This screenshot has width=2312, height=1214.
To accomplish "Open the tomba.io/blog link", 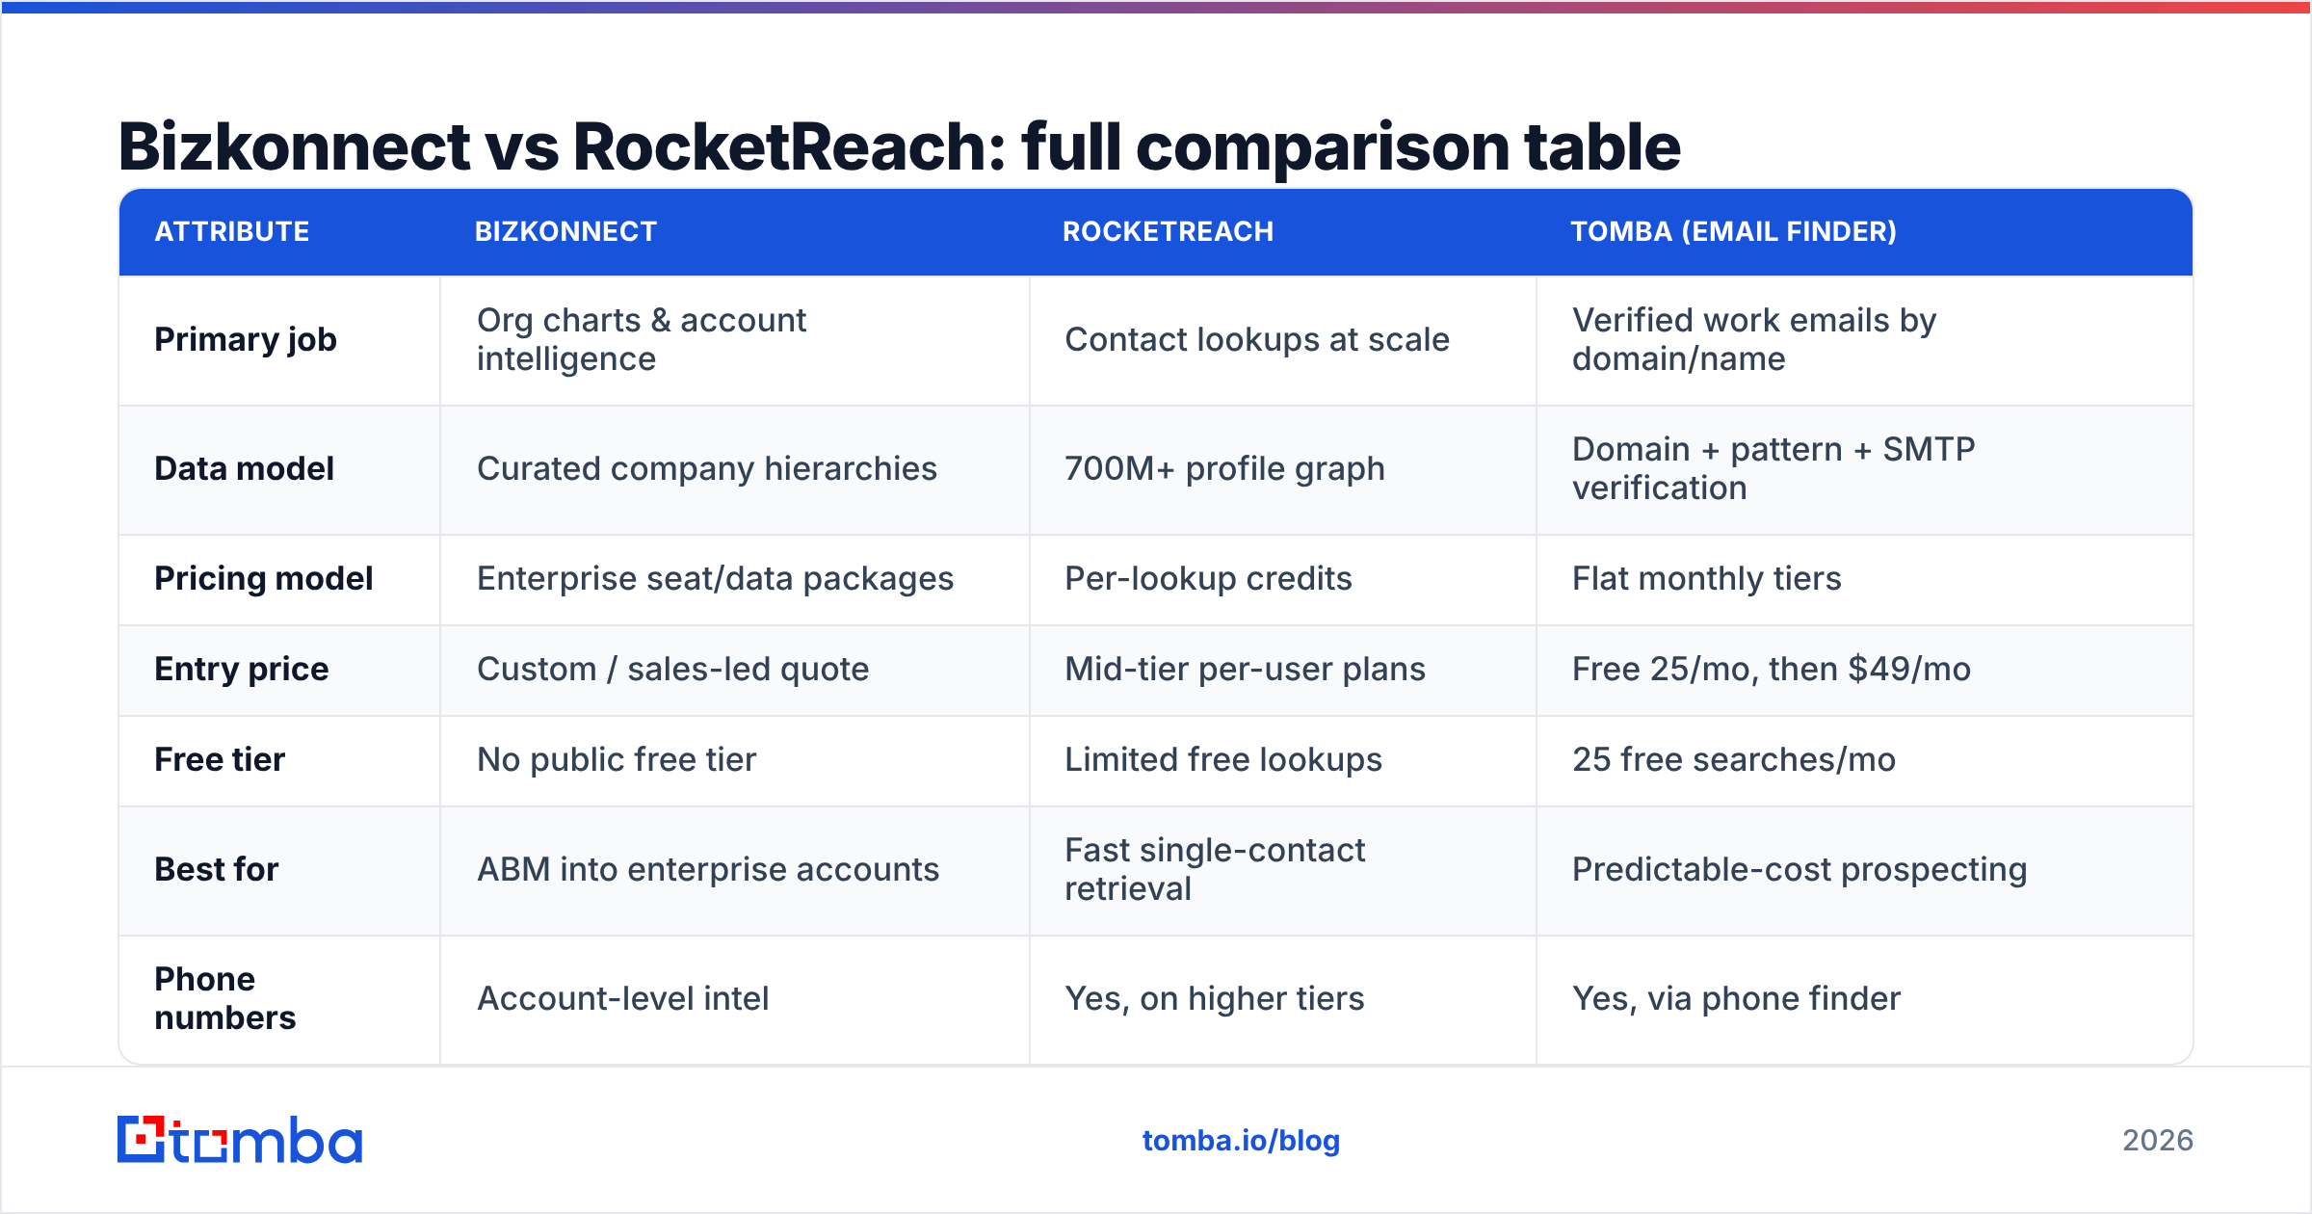I will tap(1241, 1141).
